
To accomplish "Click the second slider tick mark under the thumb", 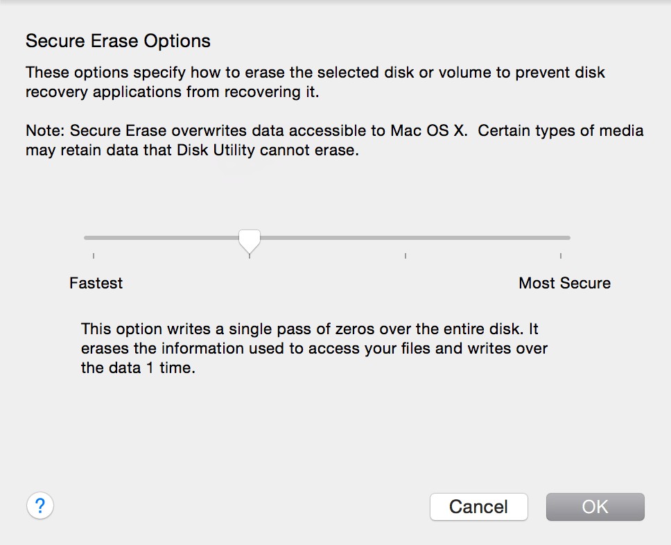I will pos(250,256).
